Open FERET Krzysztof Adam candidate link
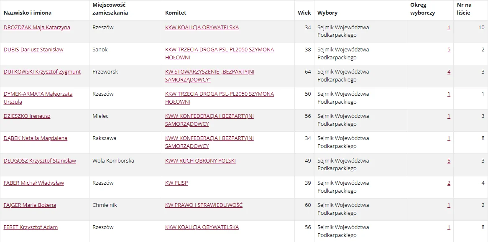 click(31, 227)
